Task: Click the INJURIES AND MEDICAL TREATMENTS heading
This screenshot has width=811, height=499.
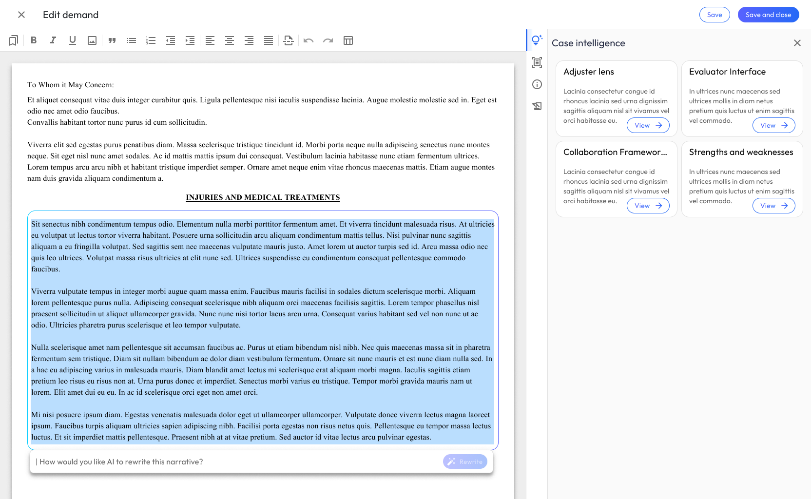Action: coord(263,197)
